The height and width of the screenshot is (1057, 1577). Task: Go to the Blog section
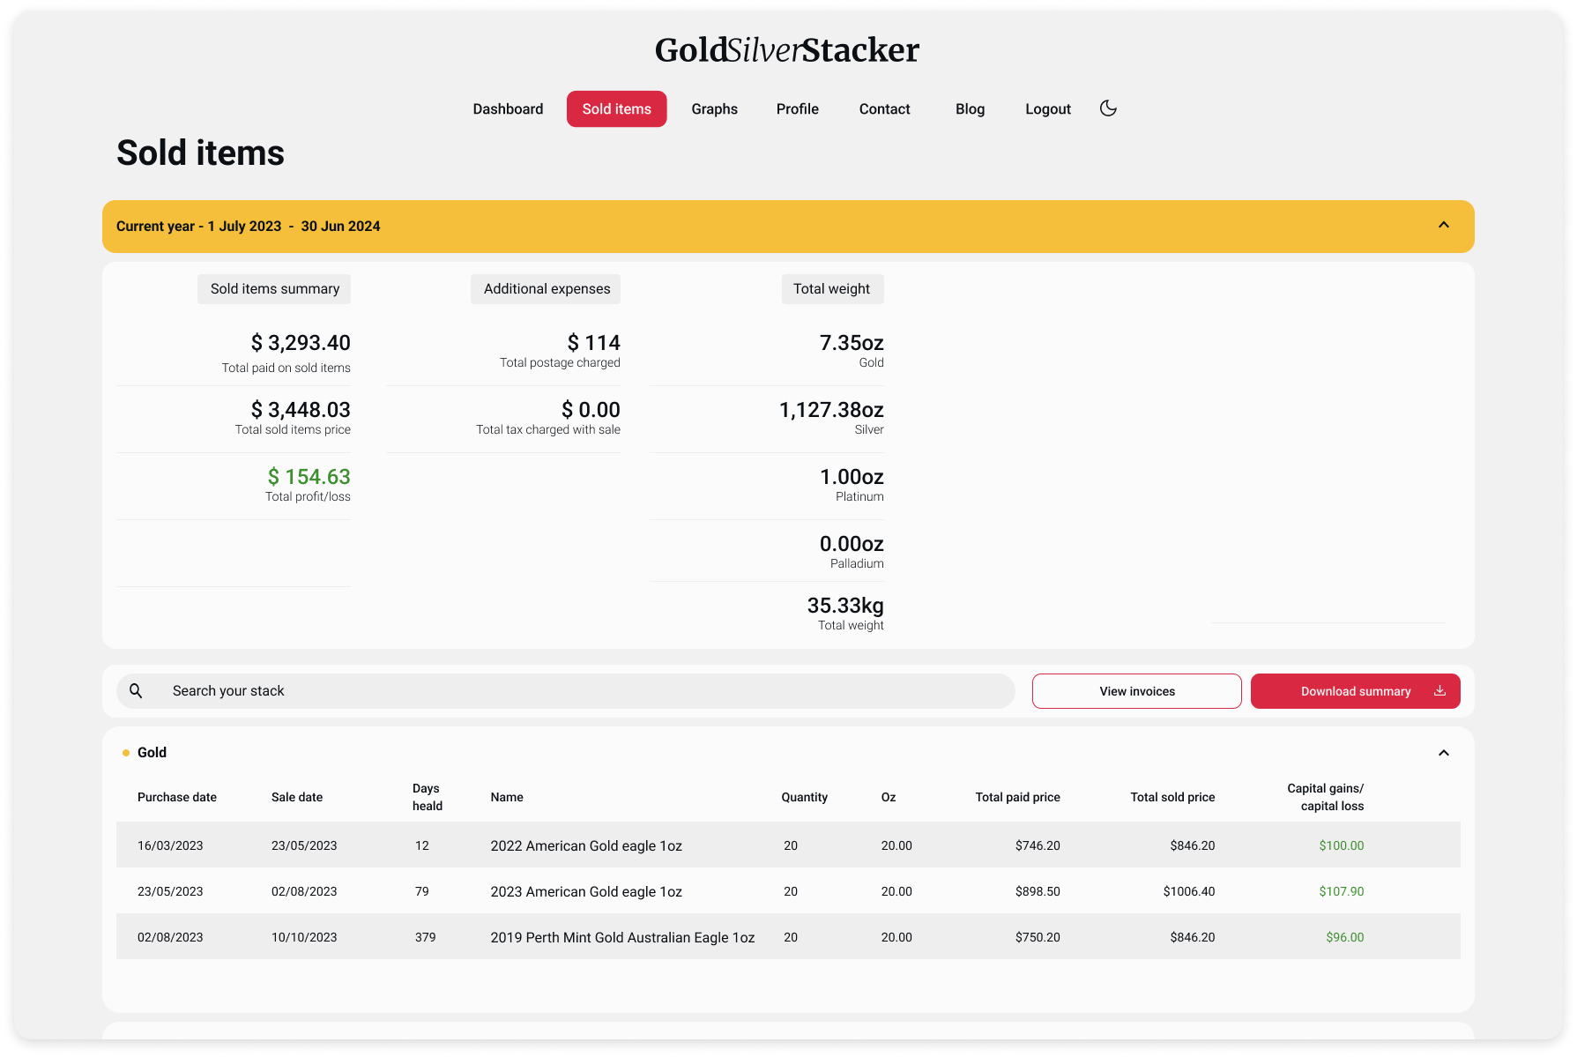pyautogui.click(x=970, y=108)
